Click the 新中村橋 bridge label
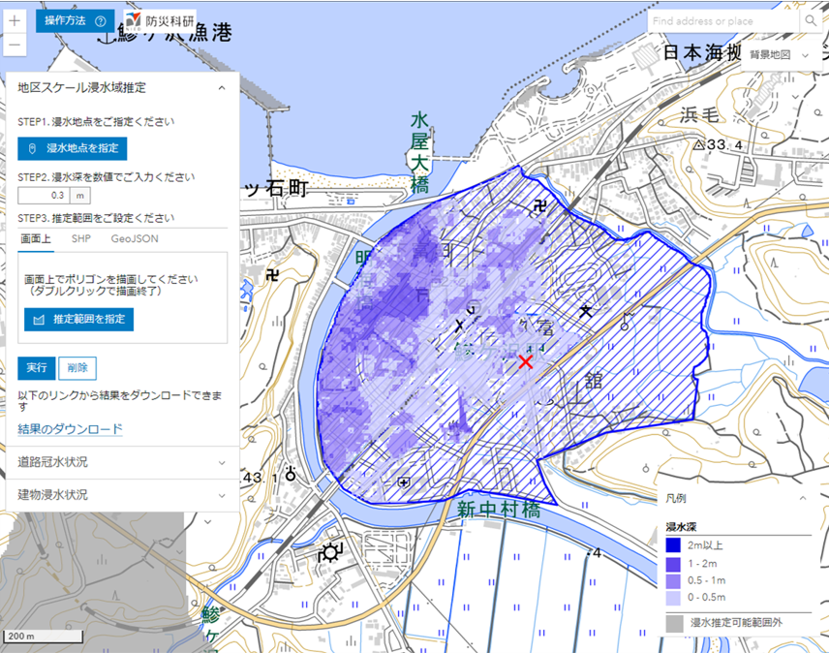Screen dimensions: 829x653 pos(499,511)
